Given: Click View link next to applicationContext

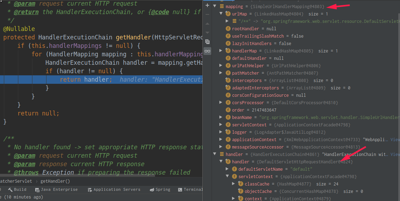Looking at the screenshot, I should pos(395,140).
